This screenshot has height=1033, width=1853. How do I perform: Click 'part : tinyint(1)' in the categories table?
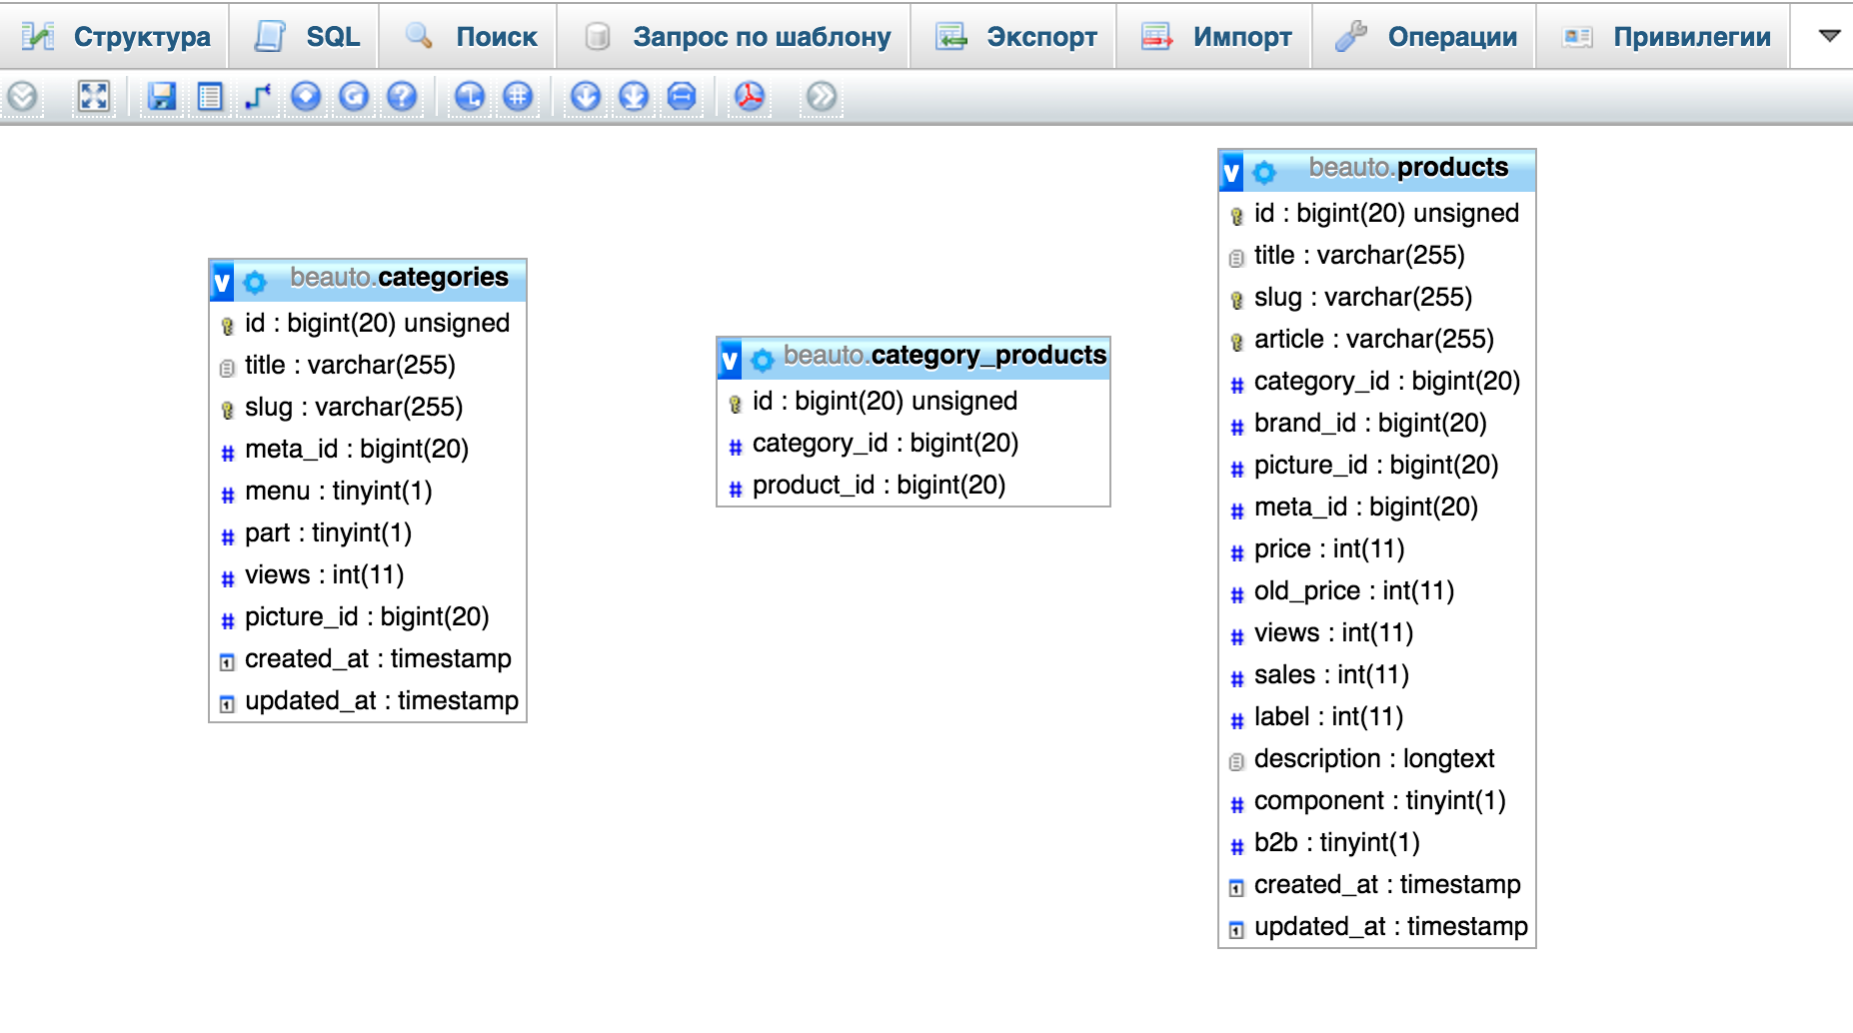pyautogui.click(x=368, y=533)
